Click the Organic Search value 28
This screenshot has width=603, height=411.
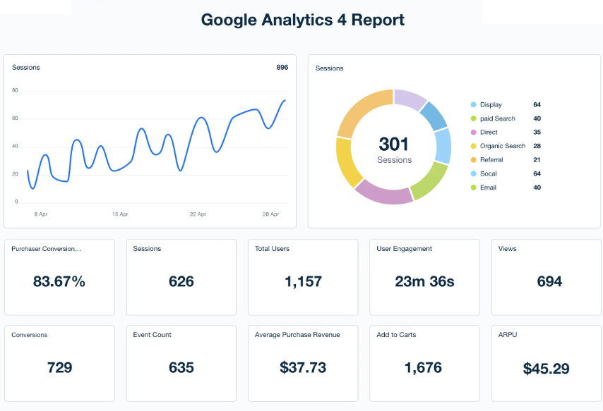(x=537, y=147)
